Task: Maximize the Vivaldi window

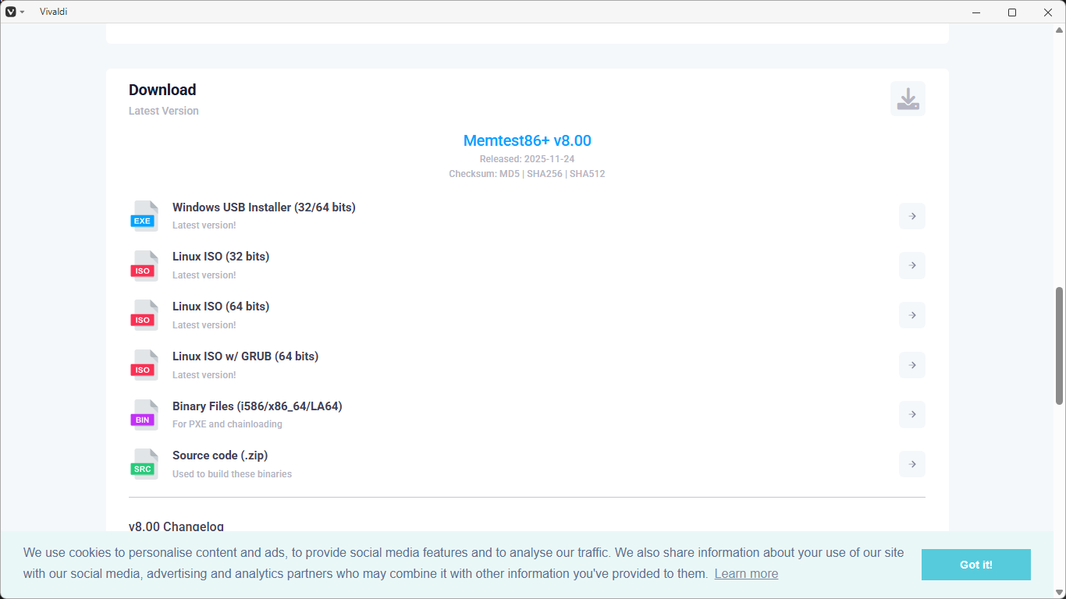Action: point(1012,12)
